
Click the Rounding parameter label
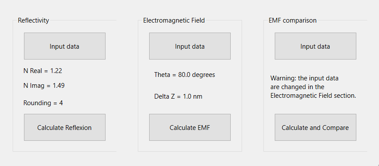43,103
